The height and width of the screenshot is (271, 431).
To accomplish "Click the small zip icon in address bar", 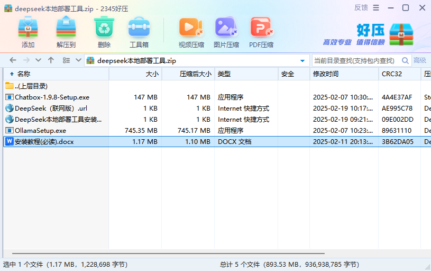I will 90,60.
